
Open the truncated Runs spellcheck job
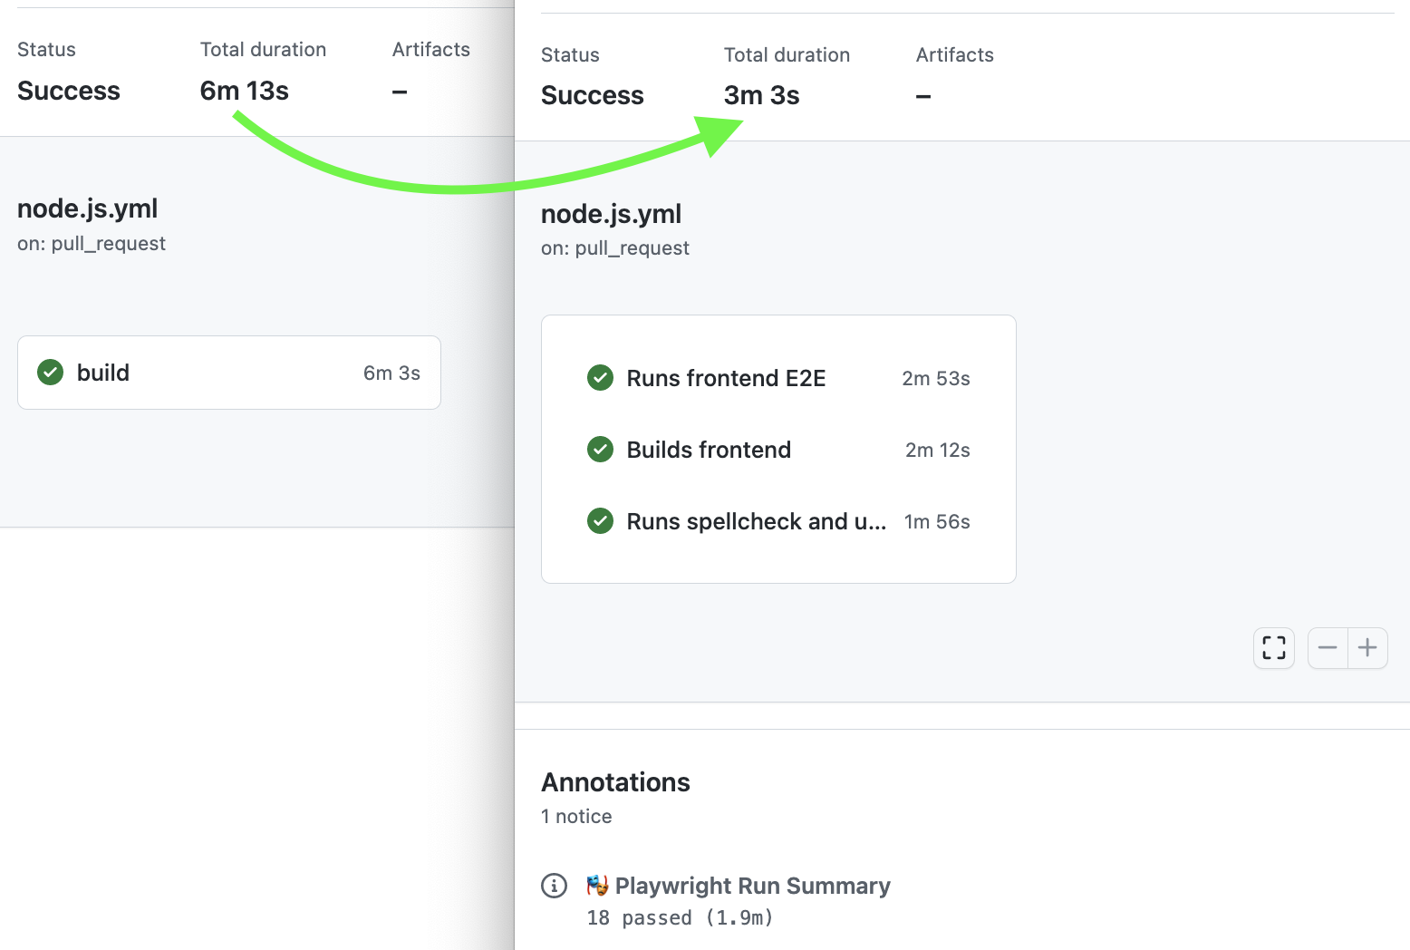coord(756,521)
